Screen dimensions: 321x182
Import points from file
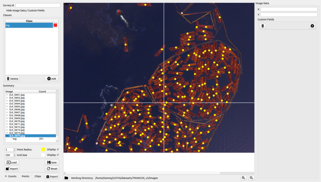(x=12, y=169)
